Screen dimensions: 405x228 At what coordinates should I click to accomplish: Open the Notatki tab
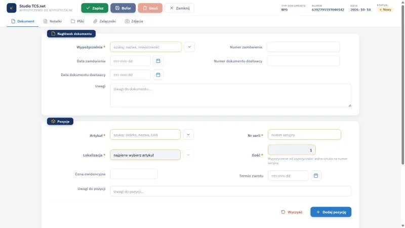53,21
